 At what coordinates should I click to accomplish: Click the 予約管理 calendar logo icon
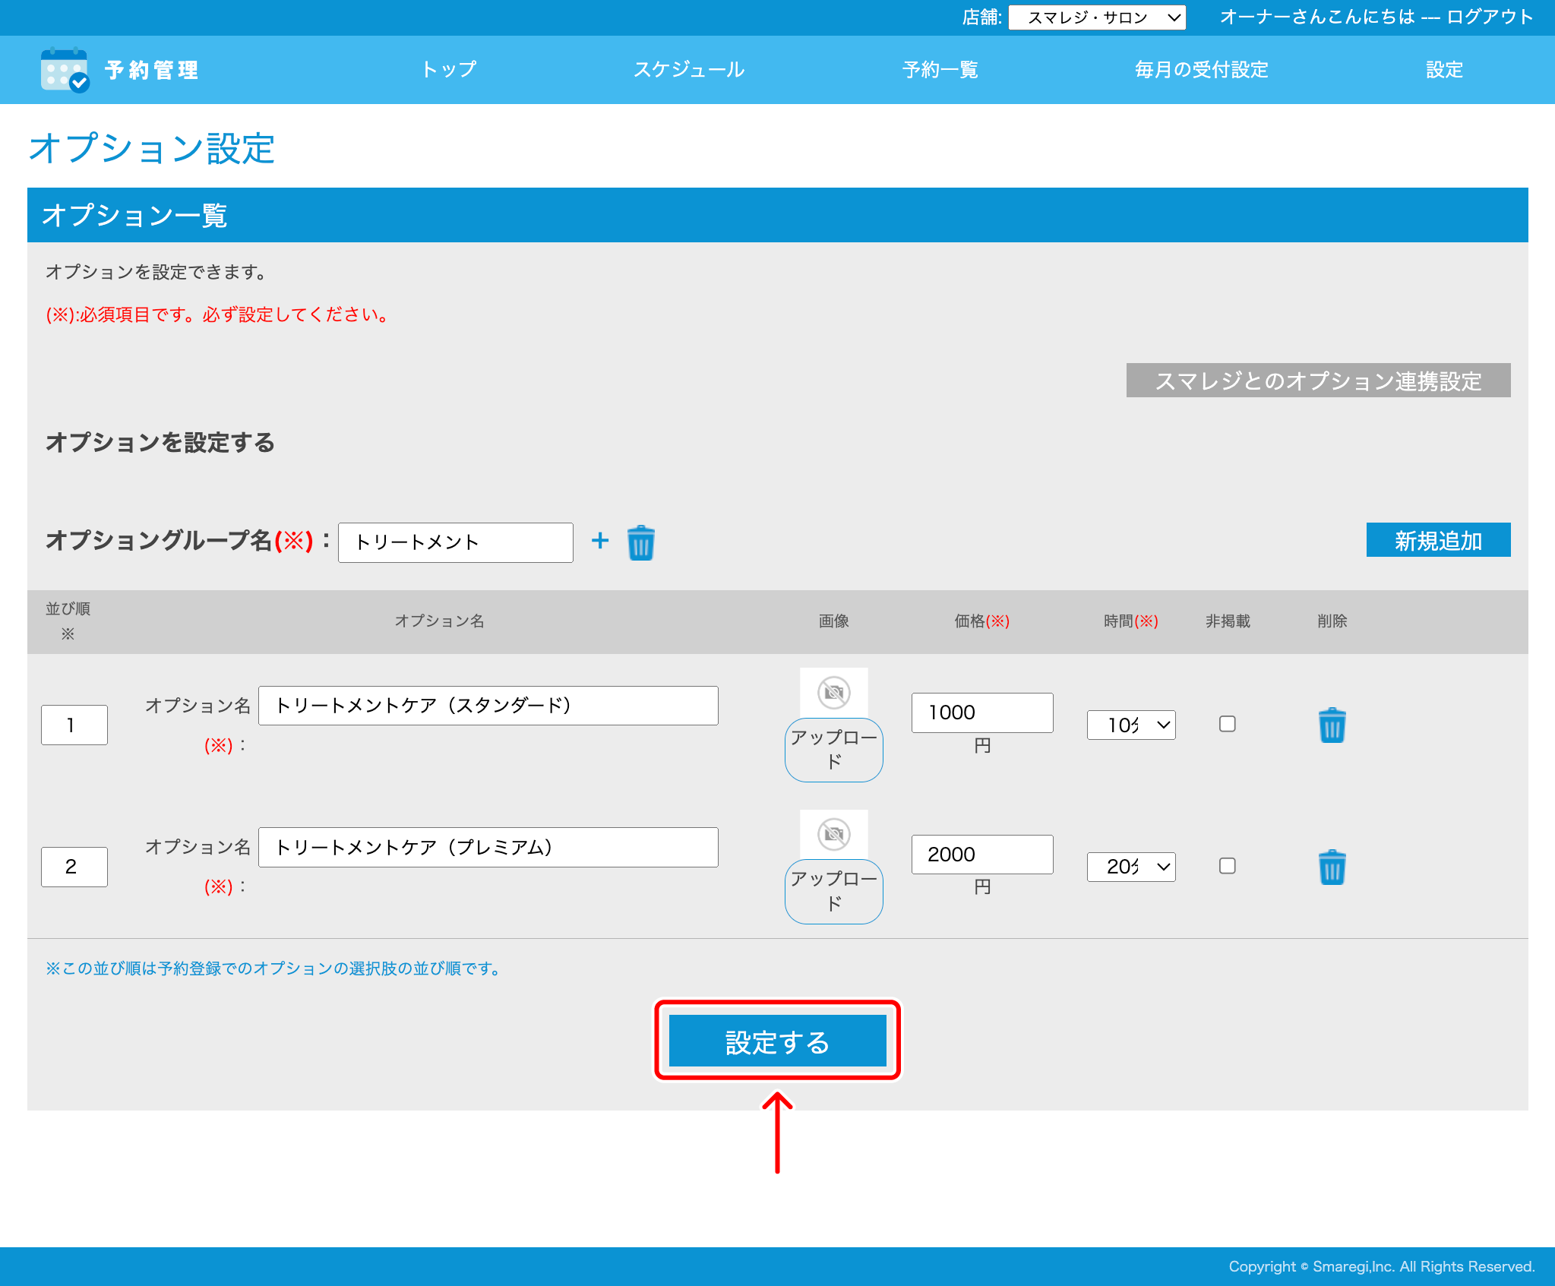[x=64, y=70]
